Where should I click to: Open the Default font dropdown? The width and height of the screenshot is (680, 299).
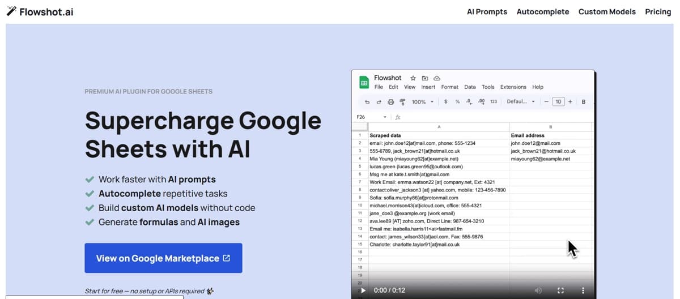click(521, 102)
